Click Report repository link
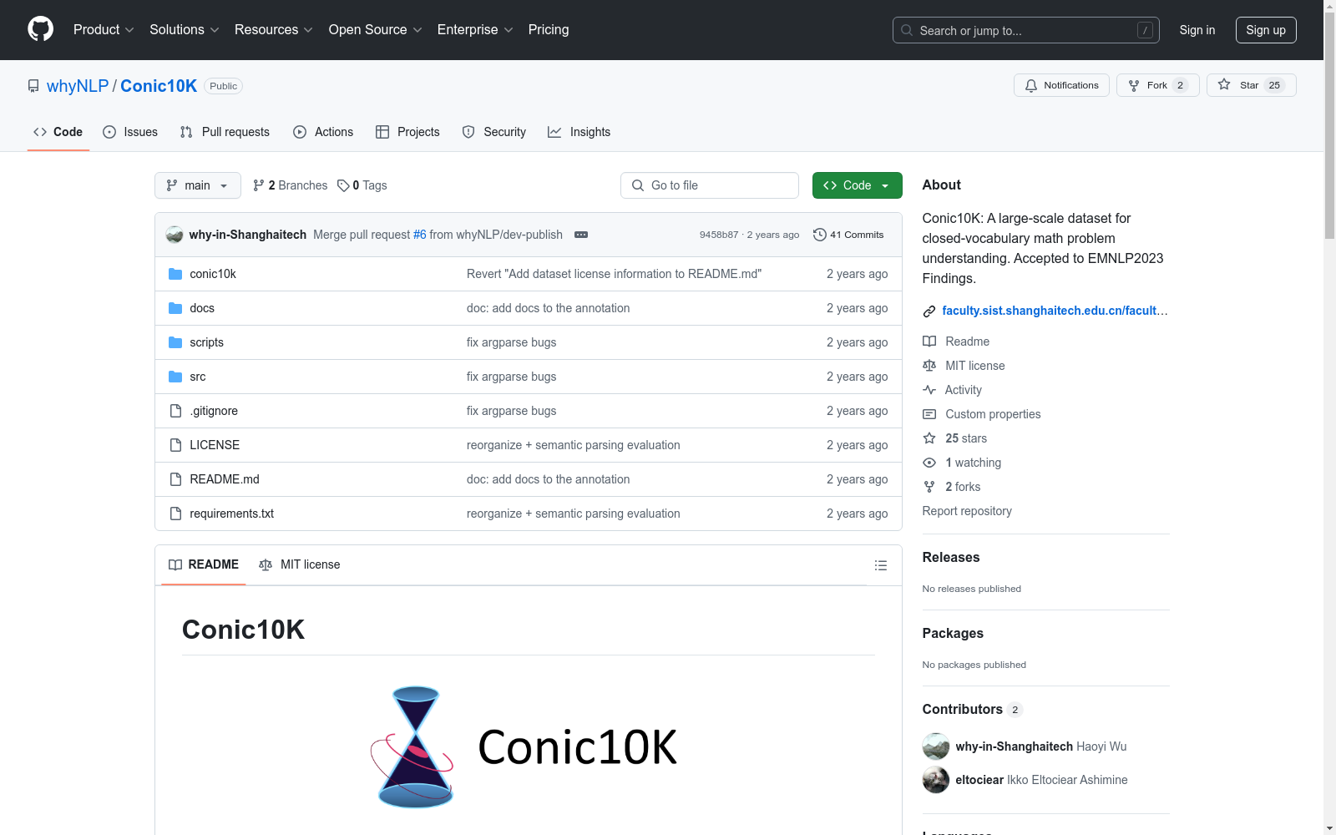Screen dimensions: 1336x835 point(967,511)
